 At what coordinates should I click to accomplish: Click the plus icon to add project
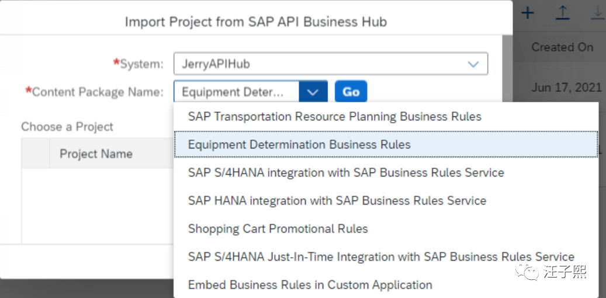pos(528,13)
